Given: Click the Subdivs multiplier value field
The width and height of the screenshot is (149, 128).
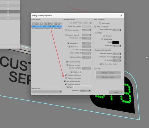Looking at the screenshot, I should (86, 57).
